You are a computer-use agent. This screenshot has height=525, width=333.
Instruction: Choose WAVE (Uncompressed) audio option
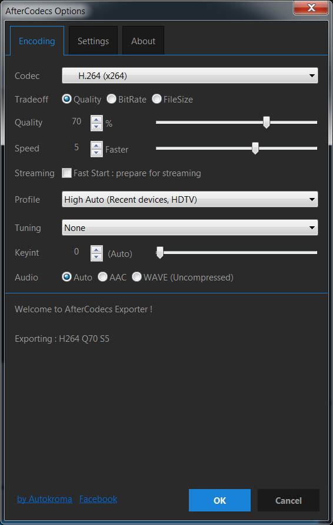pos(136,277)
